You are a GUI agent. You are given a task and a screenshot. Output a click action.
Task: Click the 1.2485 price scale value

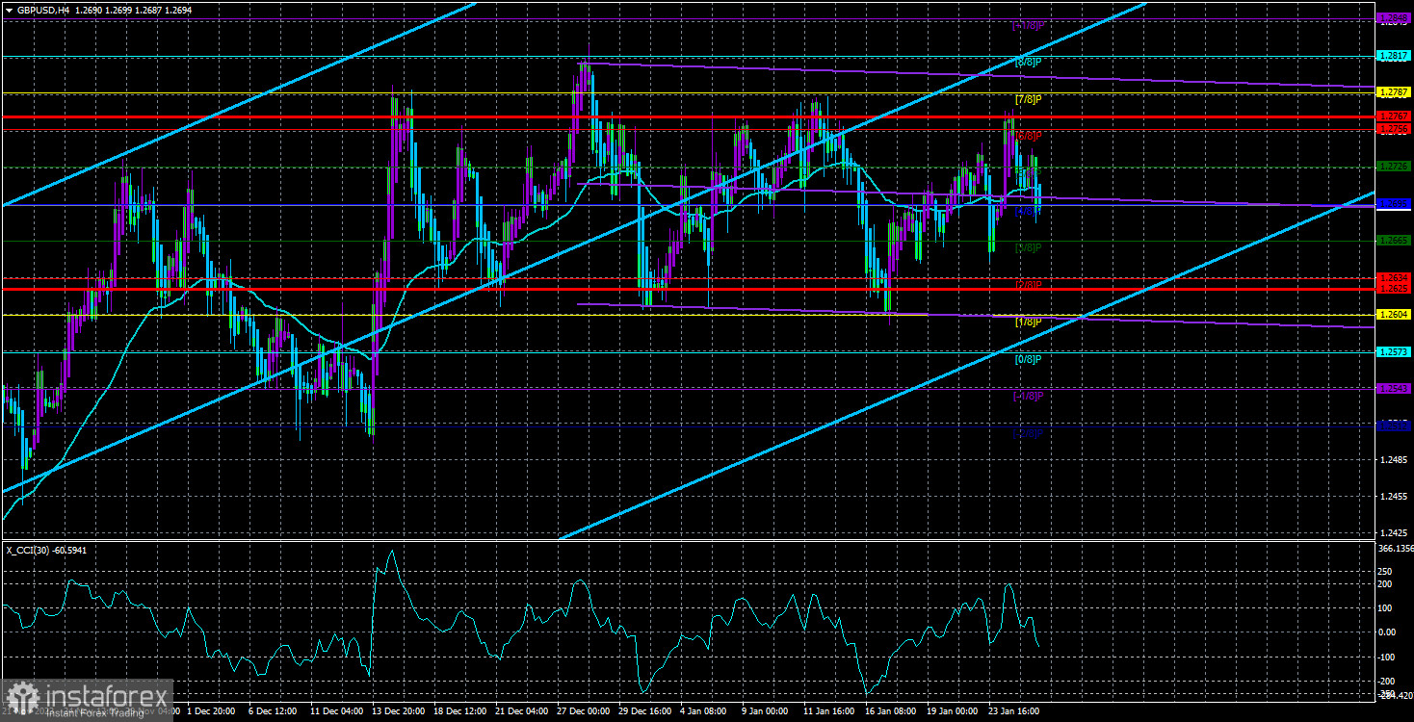[1393, 461]
